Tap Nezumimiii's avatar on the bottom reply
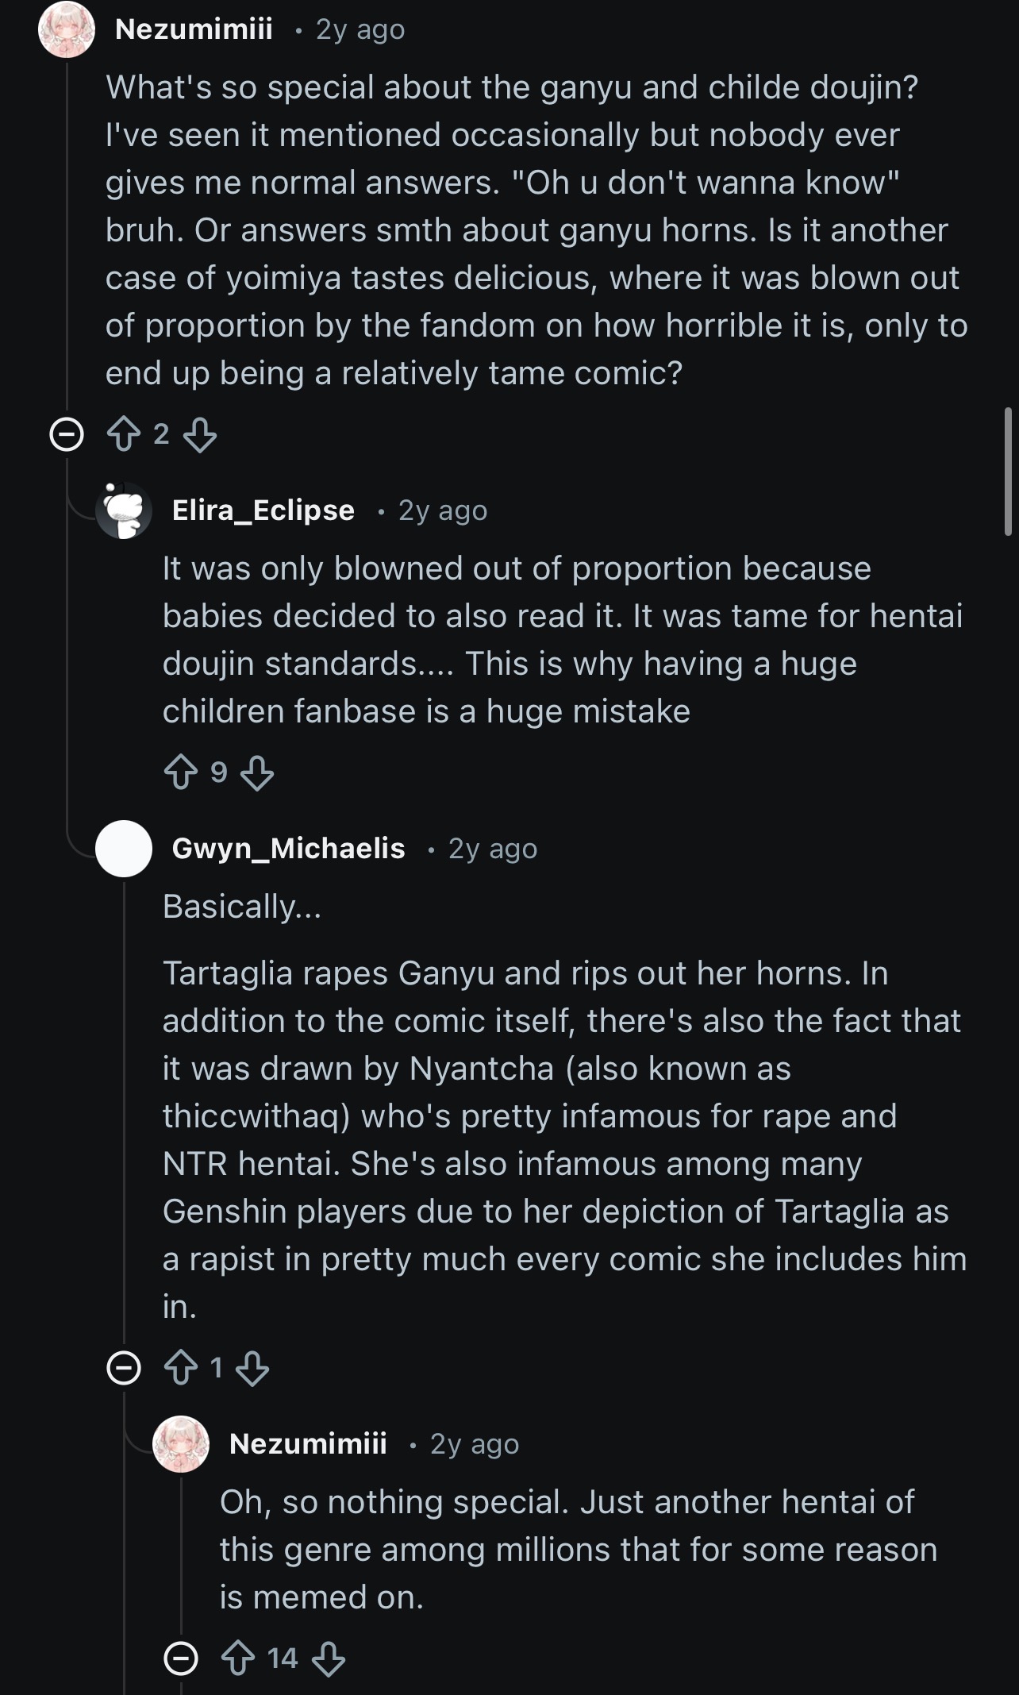 coord(181,1443)
